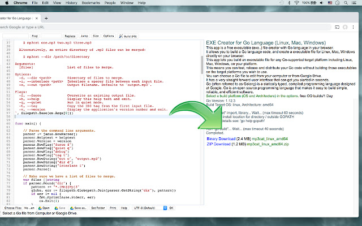Click the Binary Download link
This screenshot has width=362, height=226.
pos(221,139)
